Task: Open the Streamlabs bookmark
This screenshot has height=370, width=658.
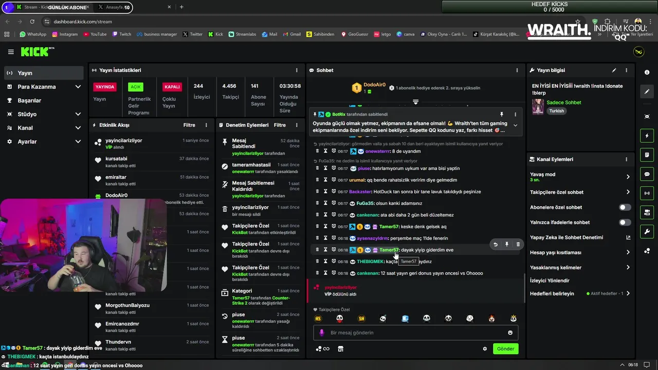Action: 242,34
